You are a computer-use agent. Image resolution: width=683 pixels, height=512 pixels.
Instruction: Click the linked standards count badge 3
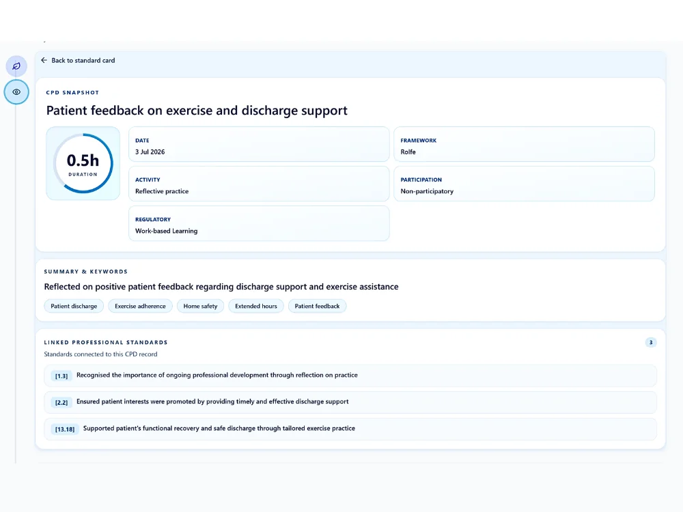click(651, 342)
